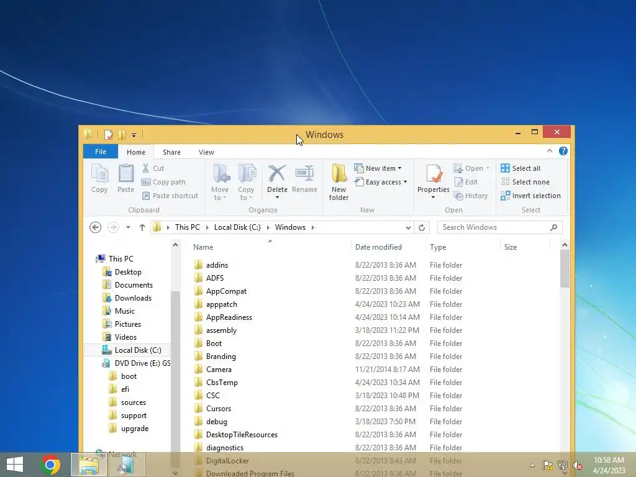Select Downloads in the navigation pane
Screen dimensions: 636x477
pyautogui.click(x=133, y=298)
